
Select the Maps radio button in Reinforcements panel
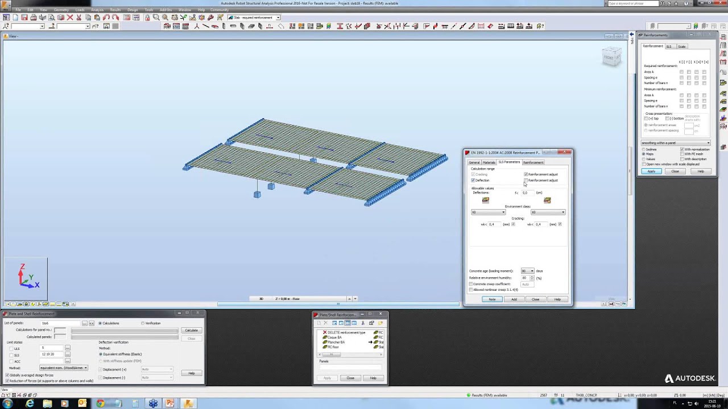pyautogui.click(x=643, y=154)
